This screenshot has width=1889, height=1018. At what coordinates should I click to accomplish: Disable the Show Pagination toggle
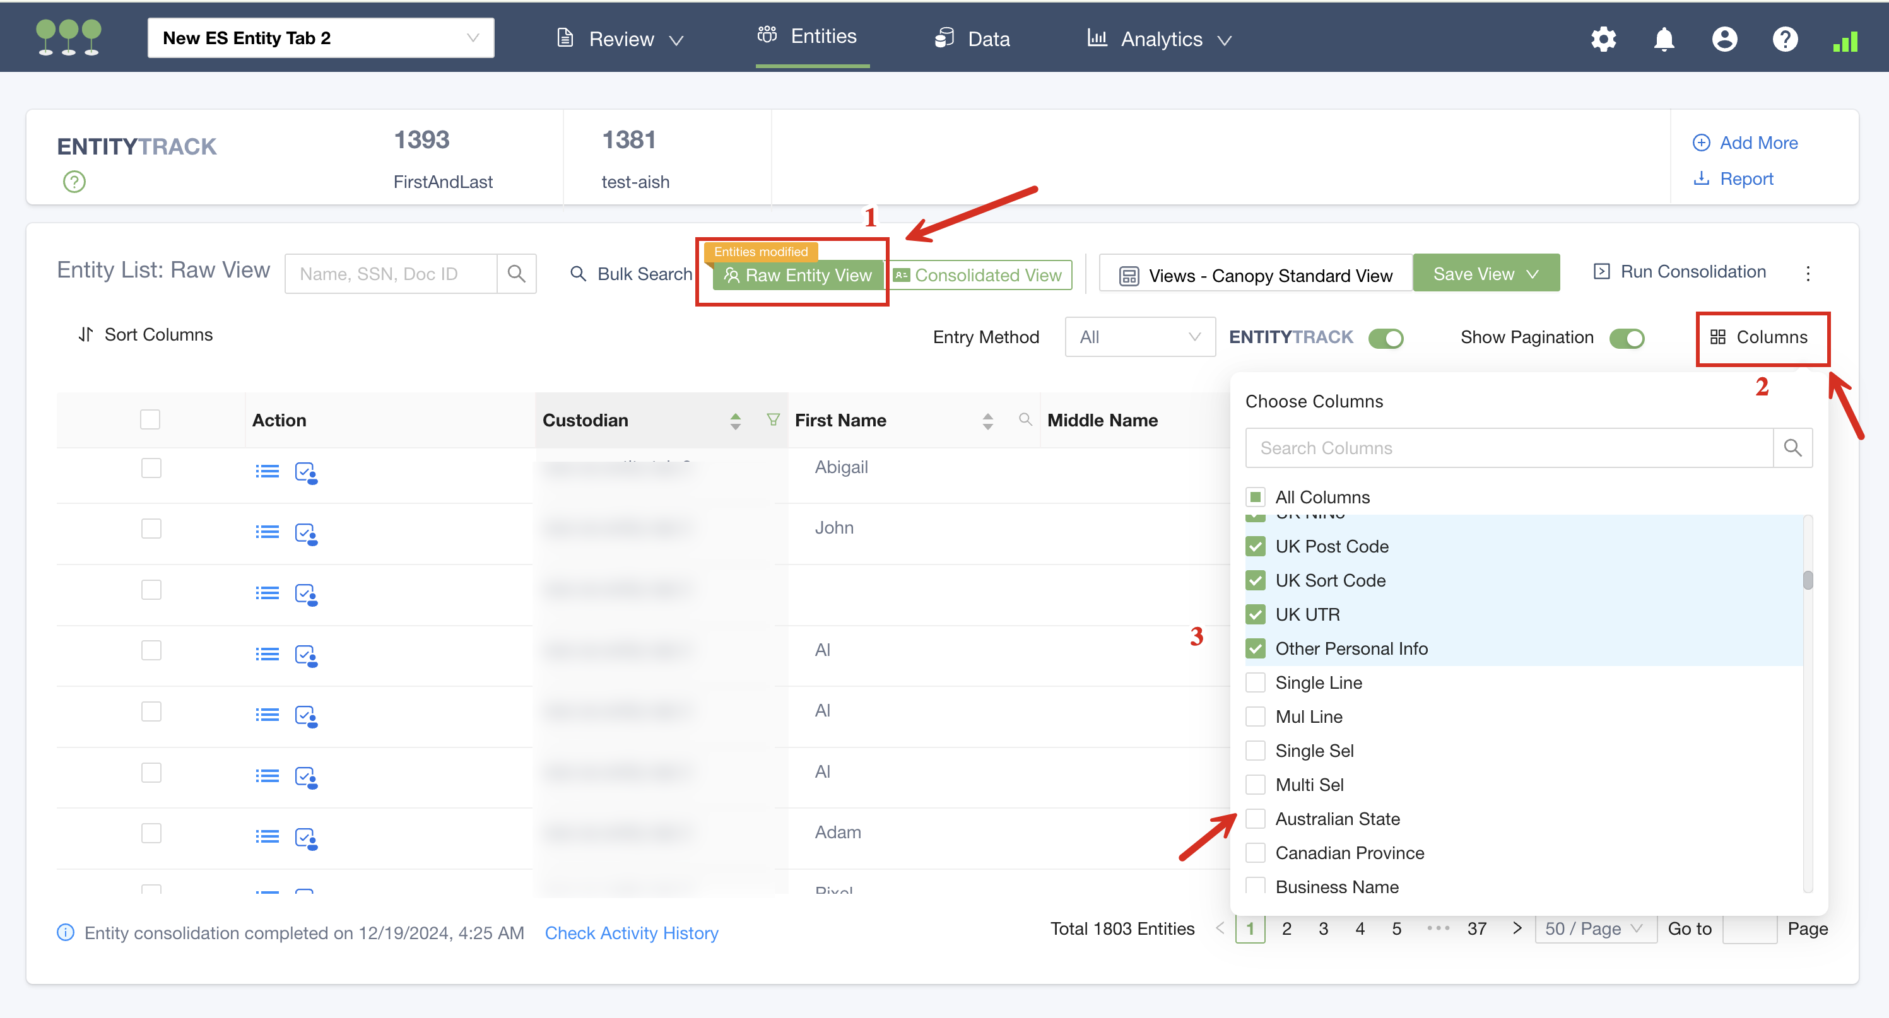[x=1626, y=338]
